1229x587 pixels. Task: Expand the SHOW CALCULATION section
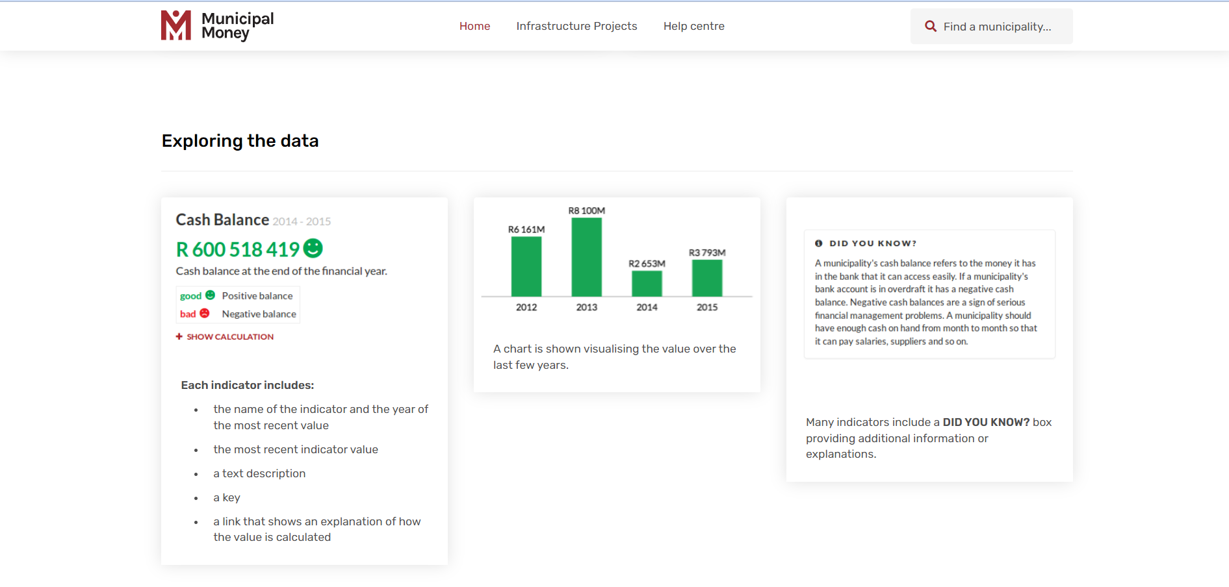(x=230, y=336)
